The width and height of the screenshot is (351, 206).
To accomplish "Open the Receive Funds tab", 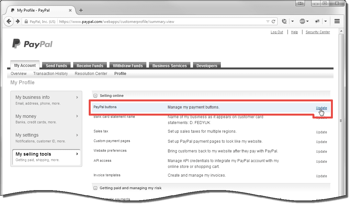I will [90, 66].
